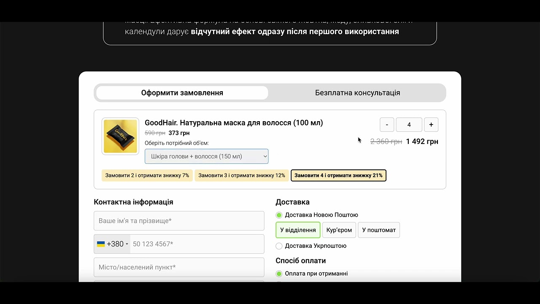The height and width of the screenshot is (304, 540).
Task: Decrease quantity with the minus button
Action: click(x=387, y=125)
